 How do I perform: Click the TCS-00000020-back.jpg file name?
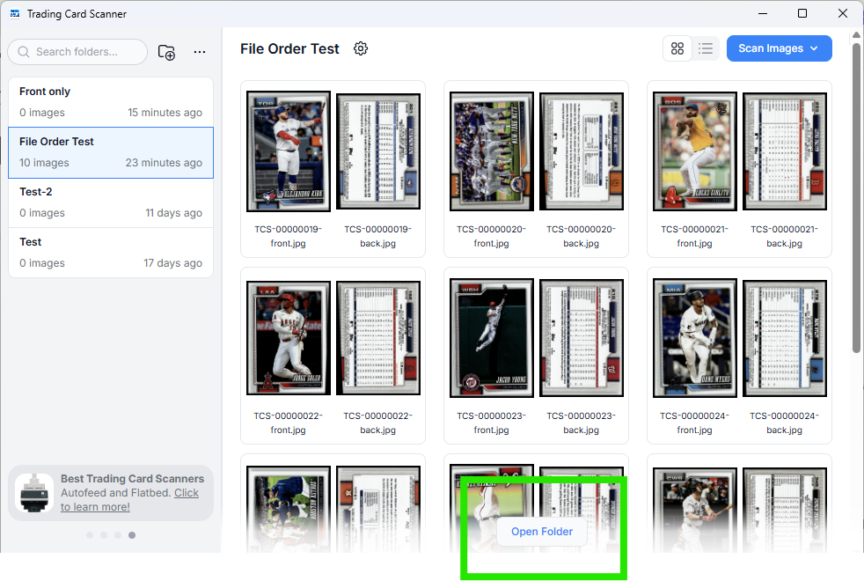582,236
